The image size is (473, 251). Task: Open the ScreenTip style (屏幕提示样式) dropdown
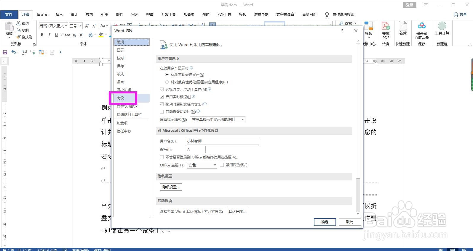(x=218, y=119)
